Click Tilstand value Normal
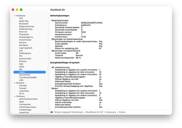 (79, 55)
